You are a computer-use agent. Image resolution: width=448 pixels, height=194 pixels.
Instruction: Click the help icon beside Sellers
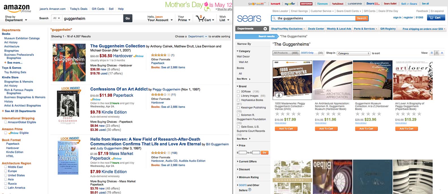(250, 190)
